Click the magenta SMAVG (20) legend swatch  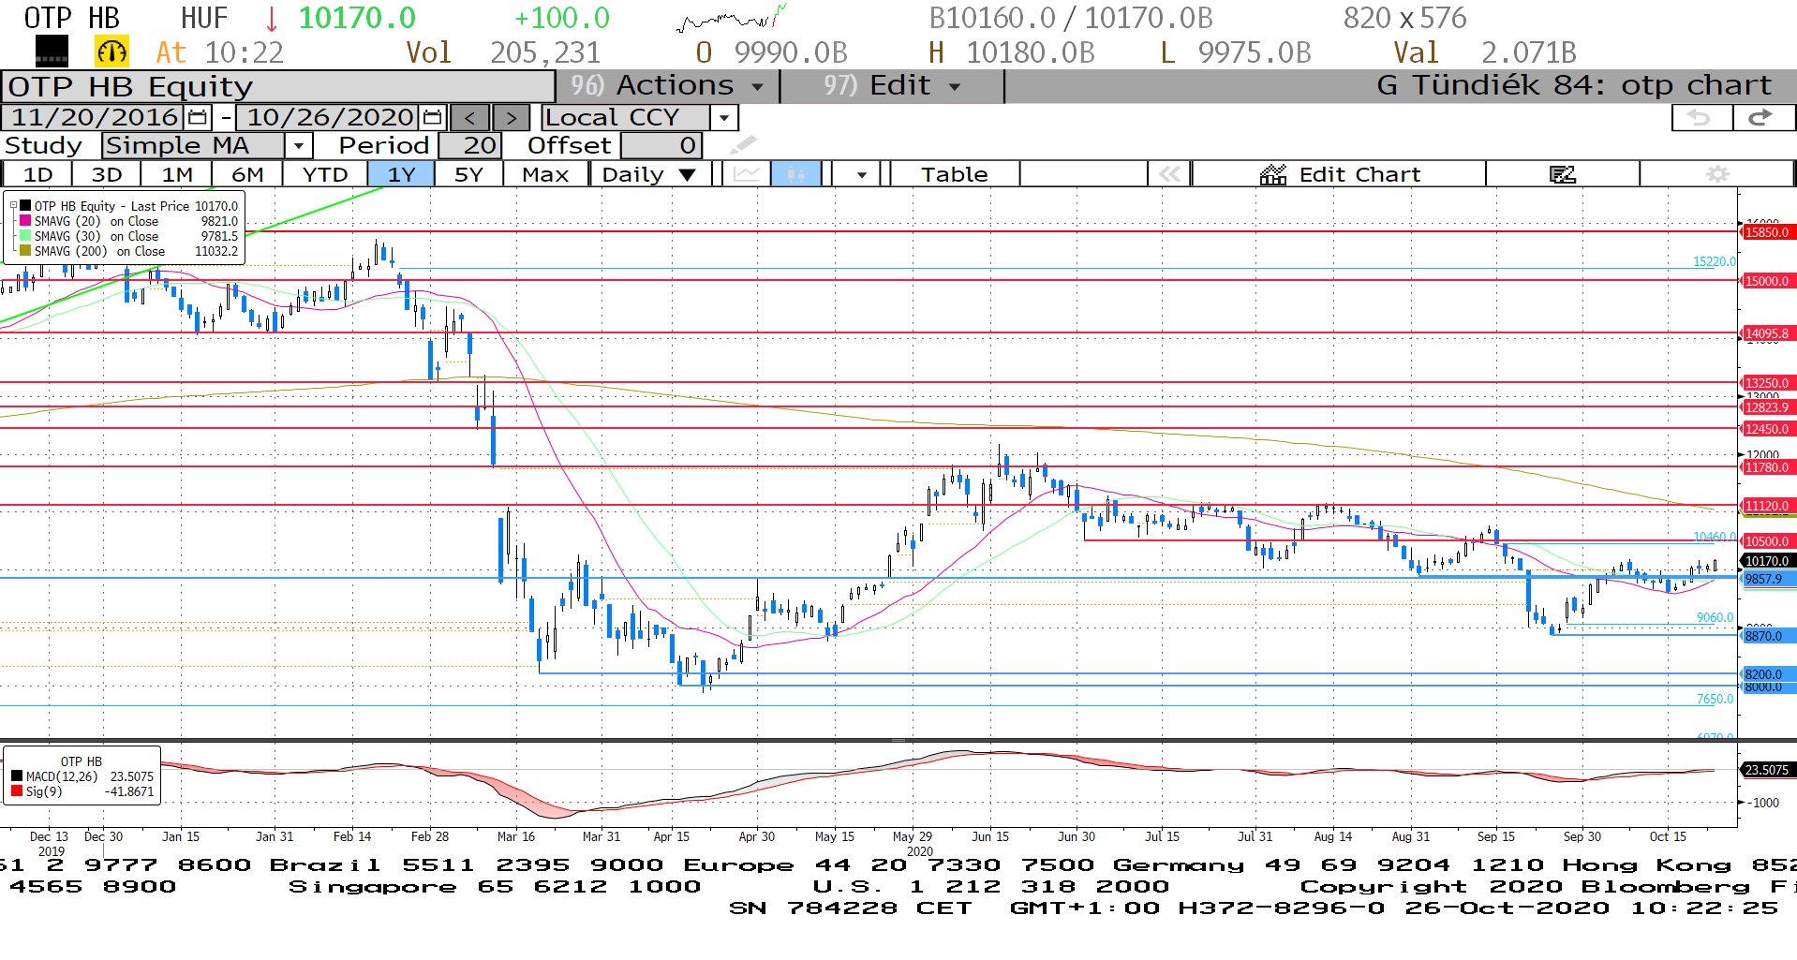(25, 221)
